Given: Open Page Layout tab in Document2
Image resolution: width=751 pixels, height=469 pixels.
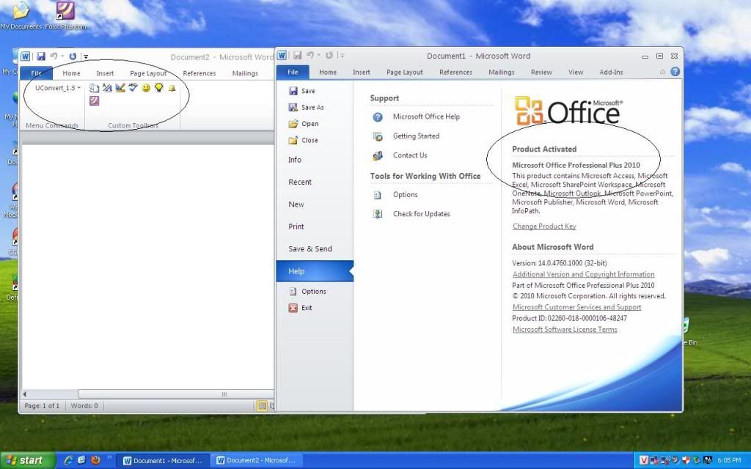Looking at the screenshot, I should tap(148, 73).
